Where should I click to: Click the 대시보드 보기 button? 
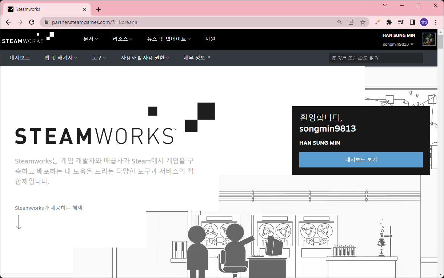361,160
